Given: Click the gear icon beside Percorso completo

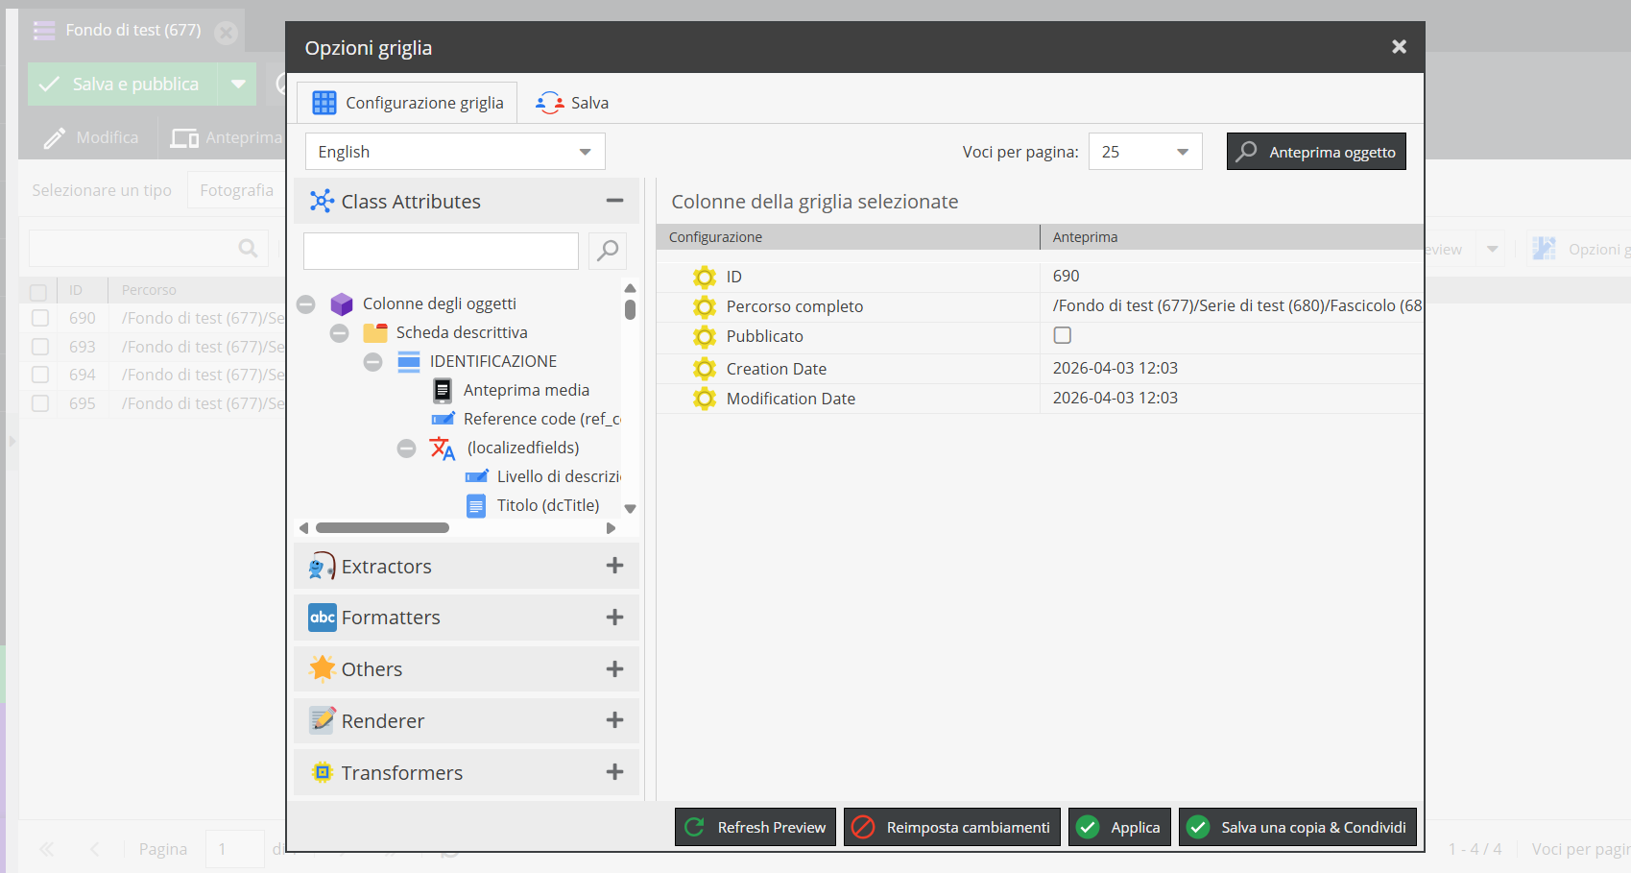Looking at the screenshot, I should point(705,307).
